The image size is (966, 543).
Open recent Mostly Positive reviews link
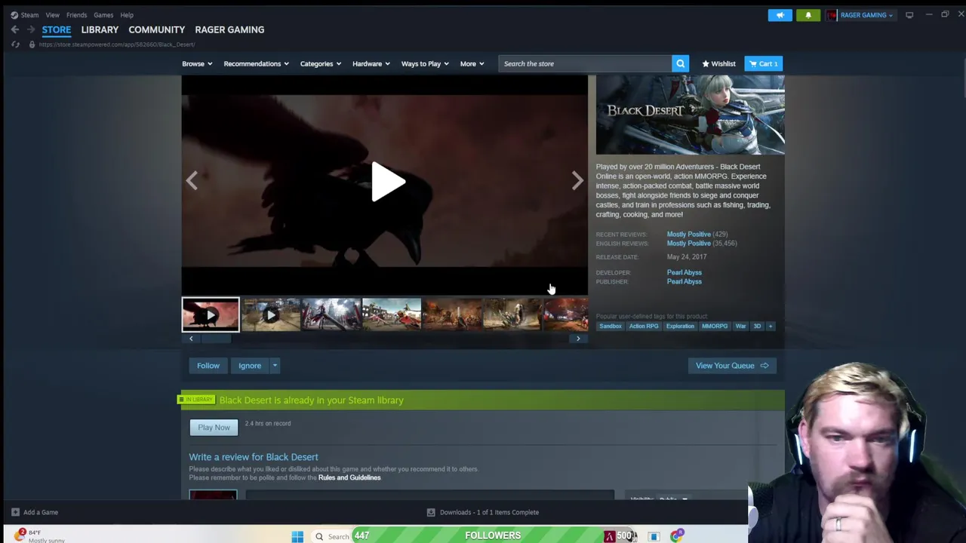pos(688,234)
